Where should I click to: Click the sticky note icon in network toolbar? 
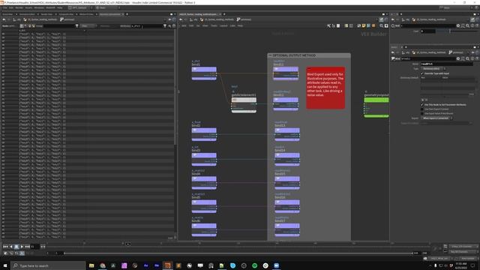364,26
